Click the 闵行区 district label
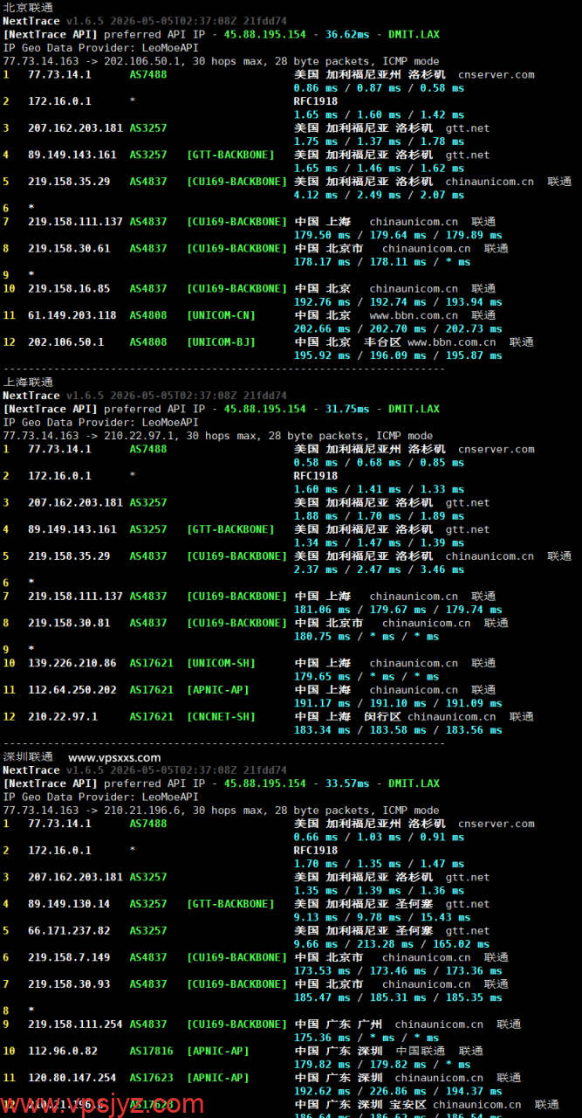This screenshot has width=582, height=1118. tap(383, 717)
